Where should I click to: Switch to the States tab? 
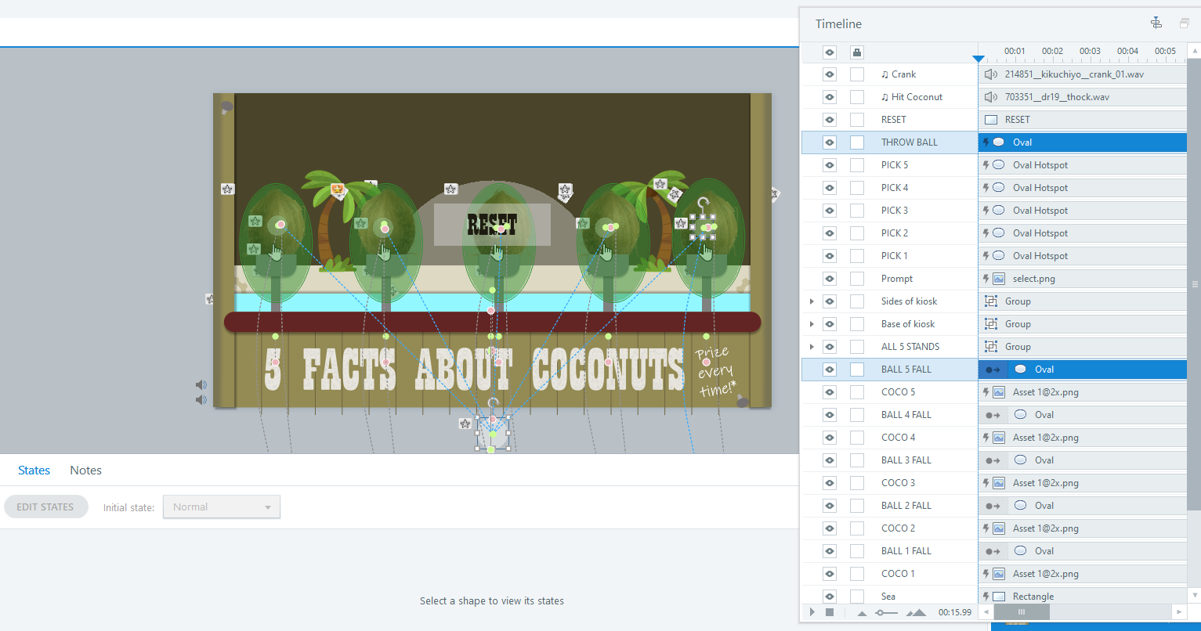click(34, 471)
